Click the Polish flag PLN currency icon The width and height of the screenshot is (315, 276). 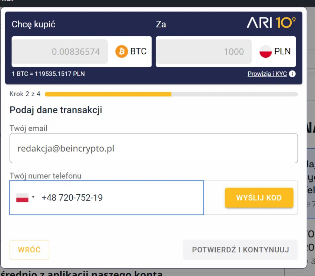pos(265,51)
